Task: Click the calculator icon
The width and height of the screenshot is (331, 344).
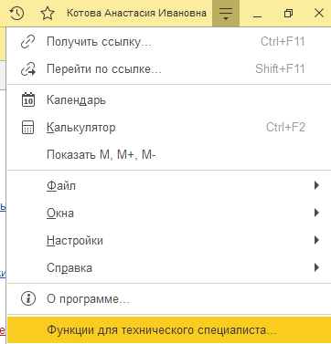Action: 28,127
